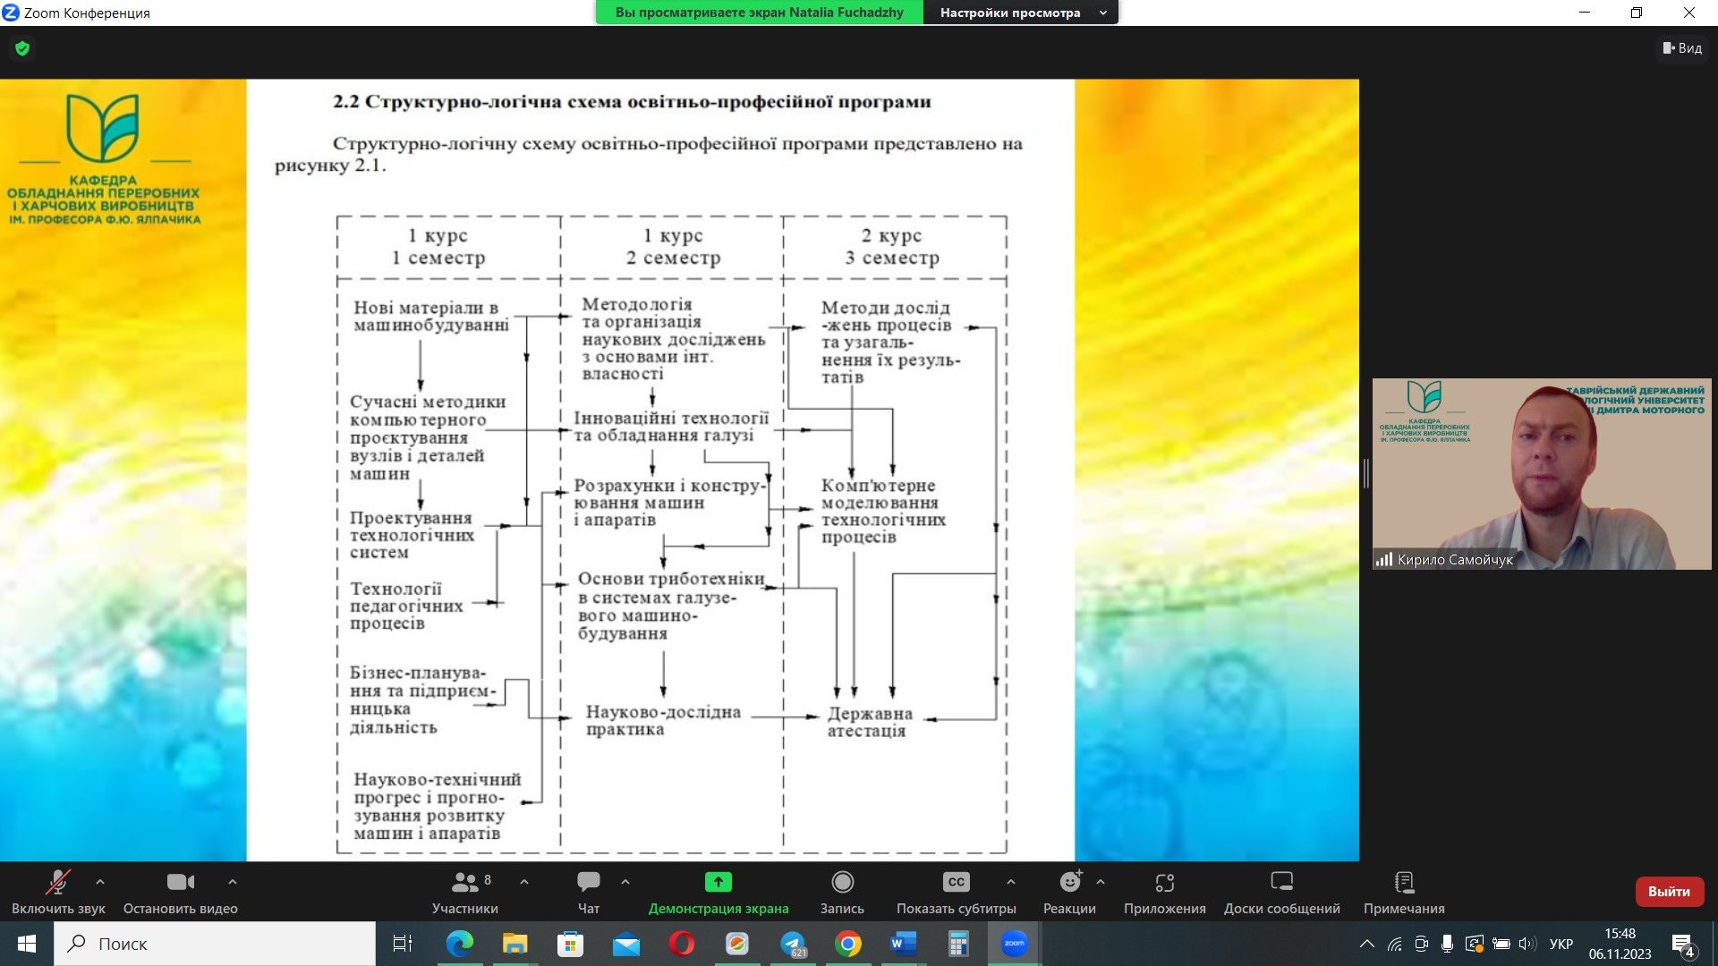
Task: Click Кирило Самойчук video thumbnail
Action: coord(1541,474)
